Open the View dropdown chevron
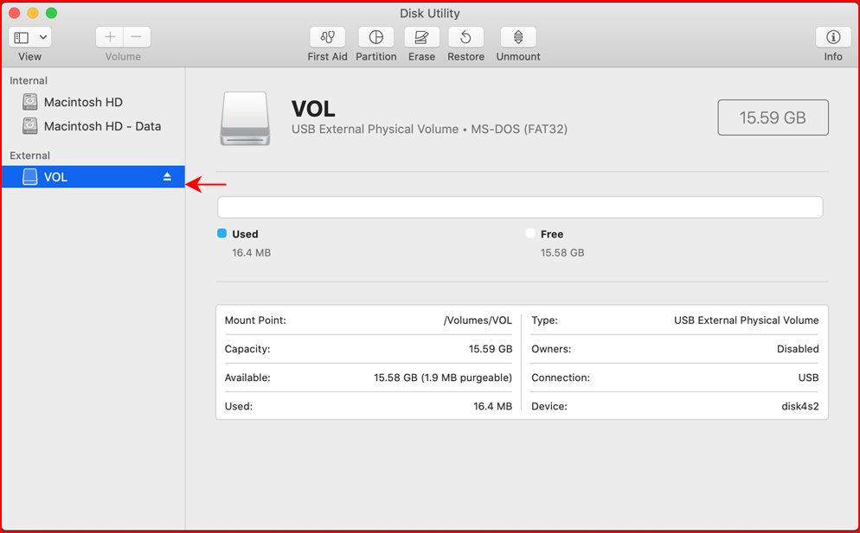 tap(42, 37)
